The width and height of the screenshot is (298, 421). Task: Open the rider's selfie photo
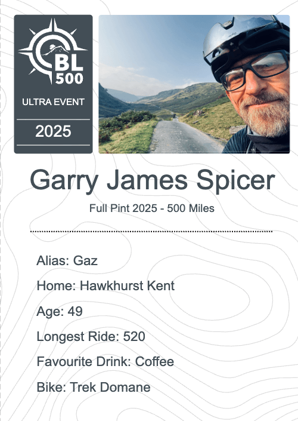tap(194, 84)
